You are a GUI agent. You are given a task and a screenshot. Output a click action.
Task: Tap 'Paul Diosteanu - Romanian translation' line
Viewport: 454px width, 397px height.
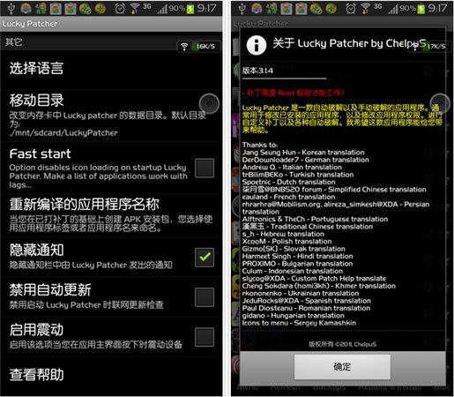point(306,308)
